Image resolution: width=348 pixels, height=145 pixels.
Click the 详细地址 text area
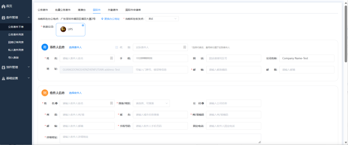coord(160,139)
